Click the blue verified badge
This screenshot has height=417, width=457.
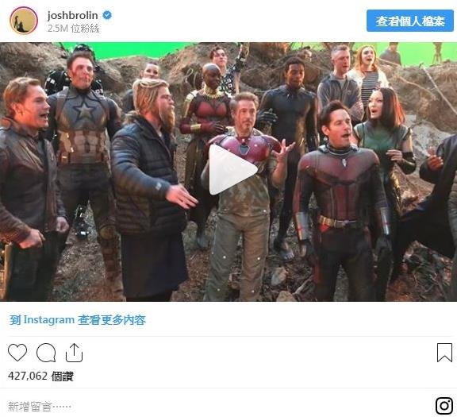pos(107,15)
